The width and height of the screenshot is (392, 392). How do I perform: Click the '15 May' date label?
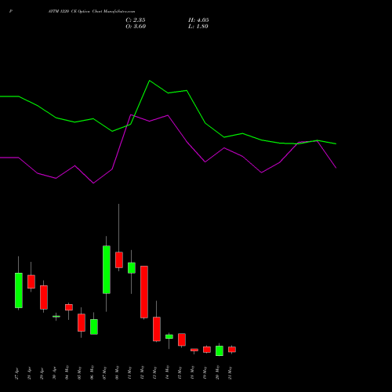tap(180, 372)
